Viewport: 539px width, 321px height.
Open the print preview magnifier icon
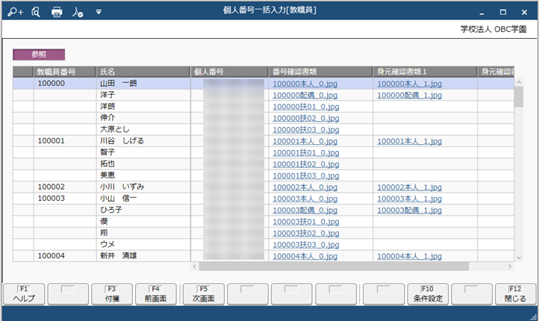(36, 12)
